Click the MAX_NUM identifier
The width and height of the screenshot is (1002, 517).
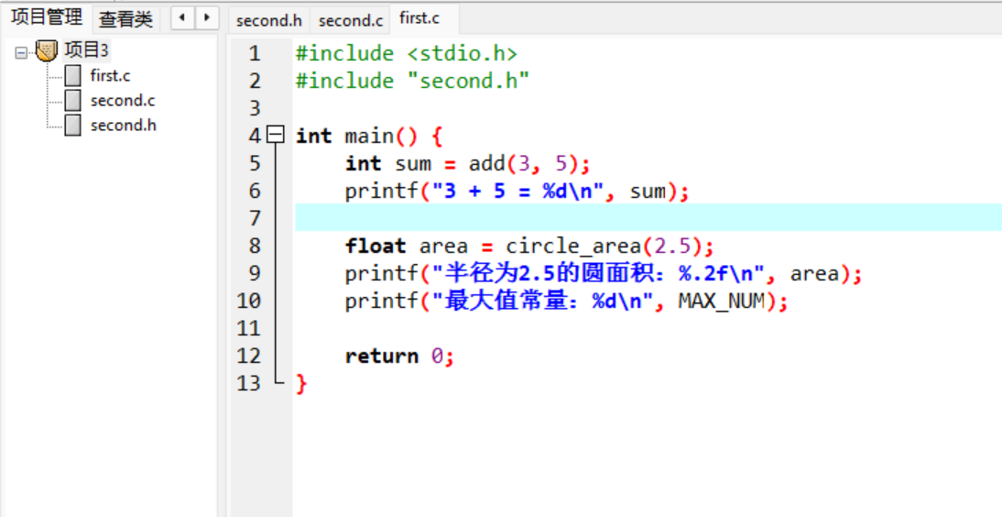722,301
